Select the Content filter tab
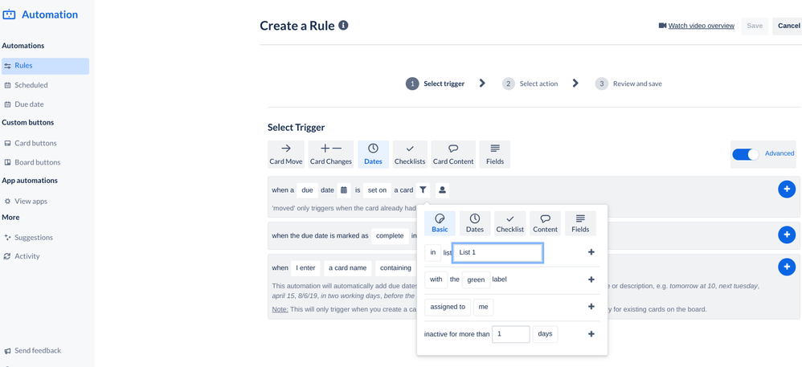 click(545, 223)
